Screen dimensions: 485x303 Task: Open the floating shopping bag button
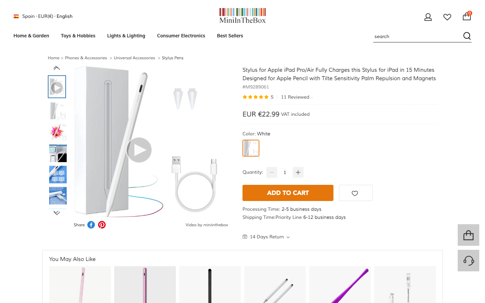coord(468,235)
